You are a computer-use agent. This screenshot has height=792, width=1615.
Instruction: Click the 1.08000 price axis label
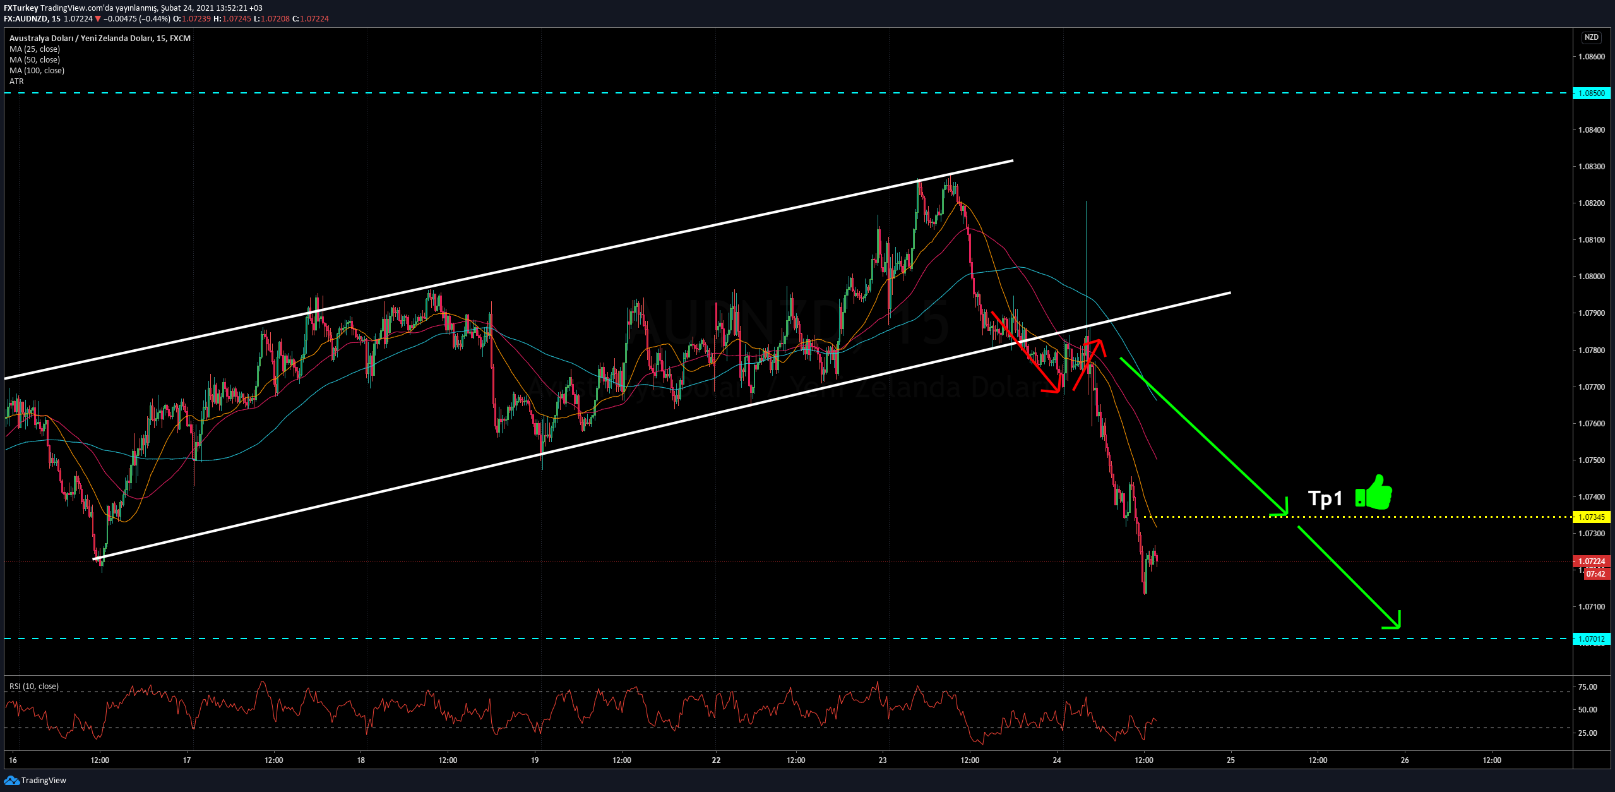[x=1591, y=276]
